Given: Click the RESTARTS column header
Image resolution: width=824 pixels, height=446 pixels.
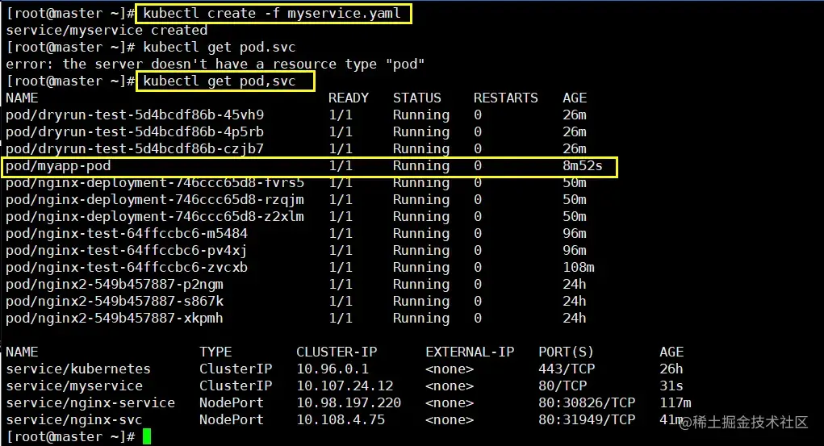Looking at the screenshot, I should pos(505,98).
